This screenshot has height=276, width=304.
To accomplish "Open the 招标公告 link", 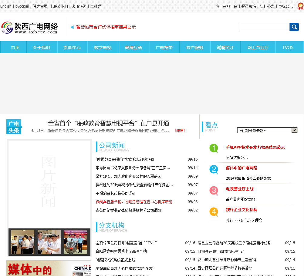I will click(267, 6).
